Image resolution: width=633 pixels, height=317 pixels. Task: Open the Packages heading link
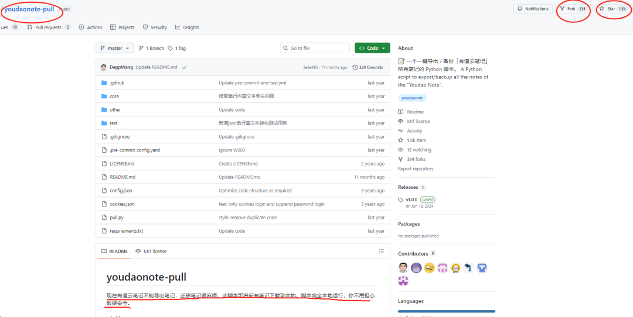click(x=409, y=224)
